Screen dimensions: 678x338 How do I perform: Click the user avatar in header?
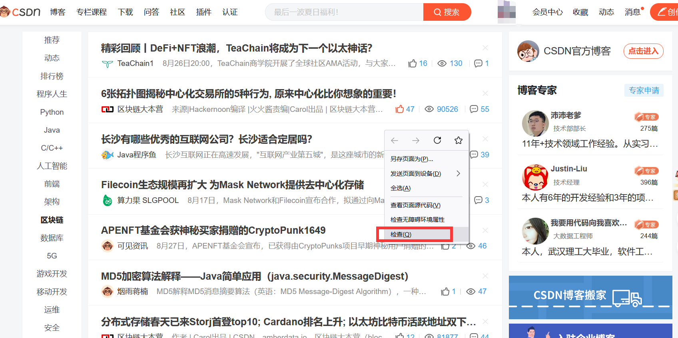[x=507, y=12]
